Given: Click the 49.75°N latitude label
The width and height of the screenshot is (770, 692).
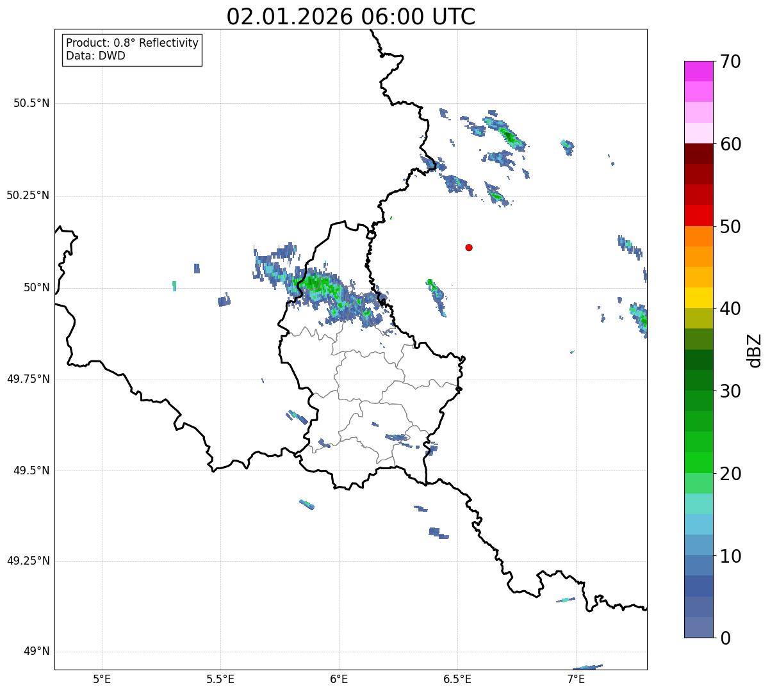Looking at the screenshot, I should click(x=28, y=379).
